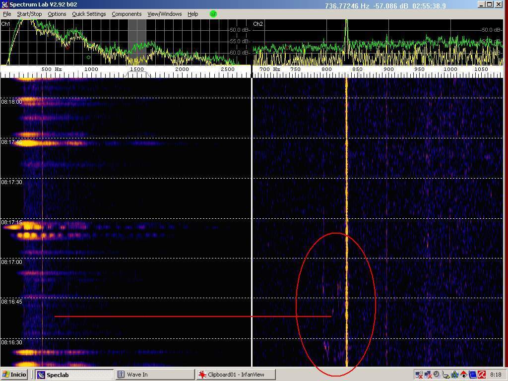Viewport: 508px width, 381px height.
Task: Open the Avira antivirus tray icon
Action: pyautogui.click(x=481, y=375)
